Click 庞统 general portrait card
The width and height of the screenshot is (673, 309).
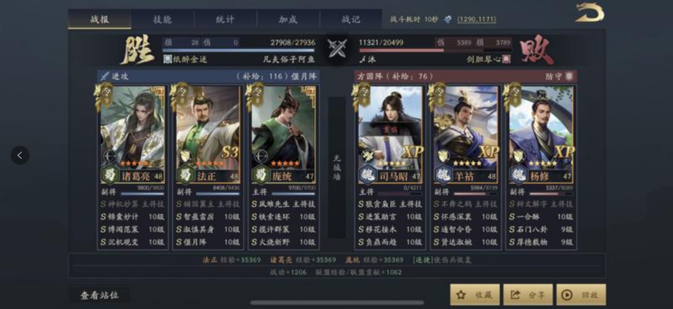coord(283,134)
